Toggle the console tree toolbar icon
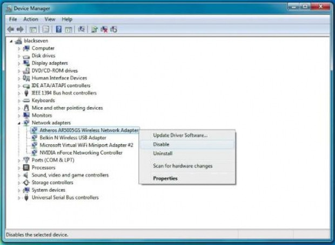The width and height of the screenshot is (335, 245). [x=33, y=30]
